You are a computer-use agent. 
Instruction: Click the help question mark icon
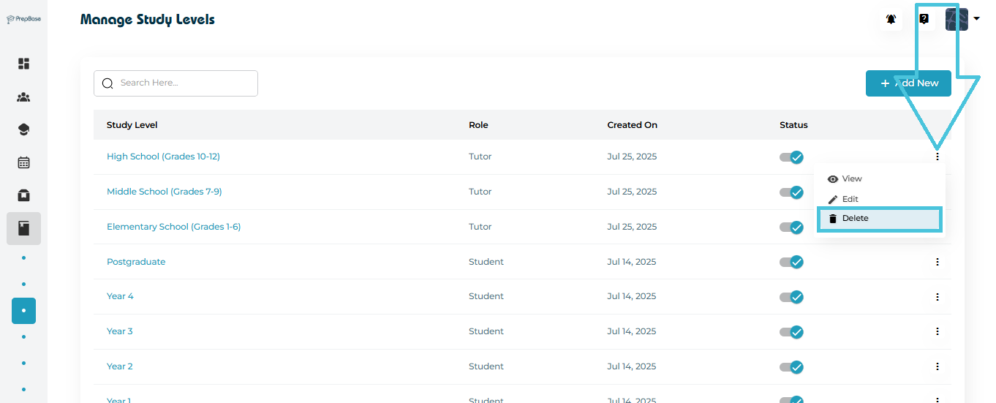point(924,20)
